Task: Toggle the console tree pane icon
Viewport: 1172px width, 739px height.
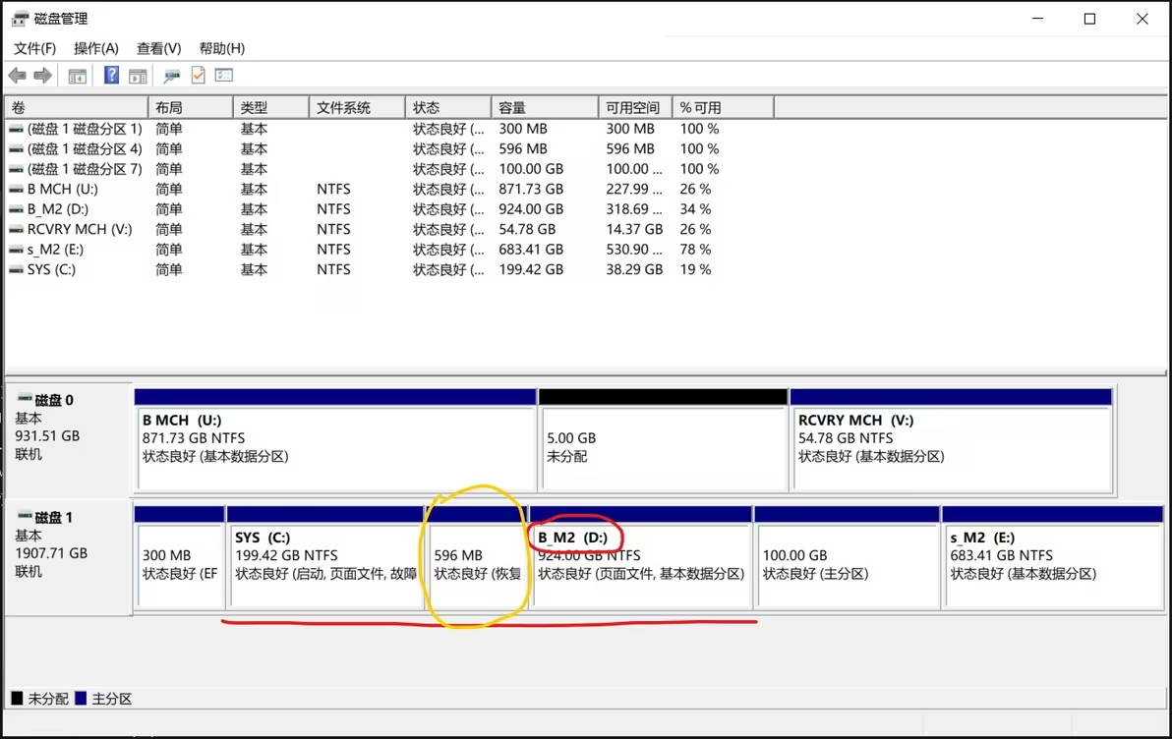Action: 77,75
